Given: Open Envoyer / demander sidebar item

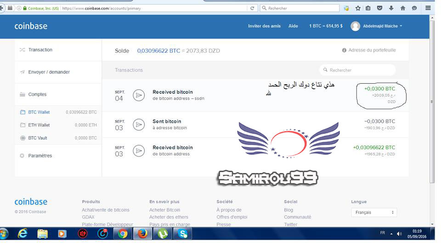Looking at the screenshot, I should pyautogui.click(x=58, y=72).
